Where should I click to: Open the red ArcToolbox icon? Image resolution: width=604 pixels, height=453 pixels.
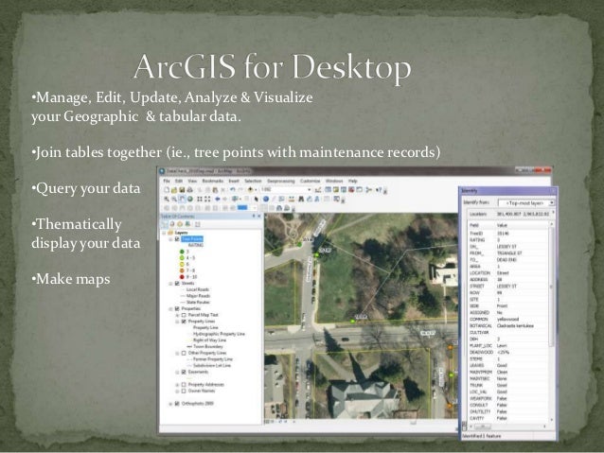pos(351,190)
